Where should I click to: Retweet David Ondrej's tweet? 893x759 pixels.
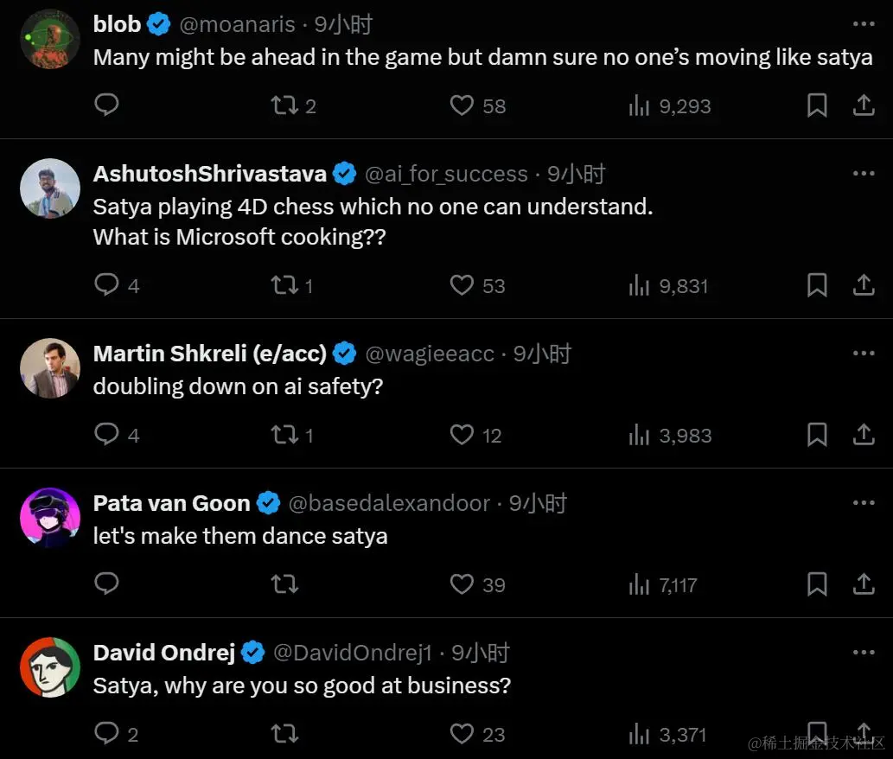284,734
